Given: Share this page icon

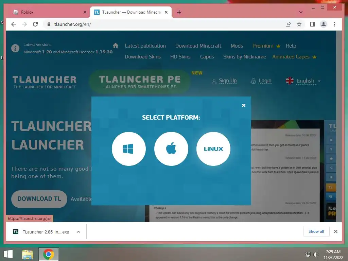Looking at the screenshot, I should tap(288, 24).
